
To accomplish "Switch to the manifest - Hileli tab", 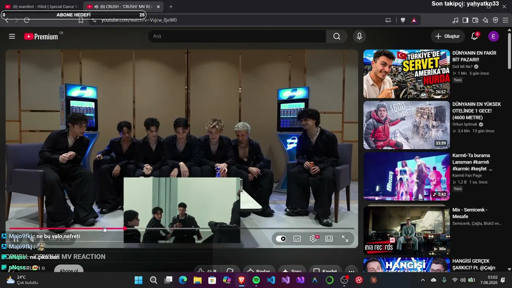I will pos(42,7).
